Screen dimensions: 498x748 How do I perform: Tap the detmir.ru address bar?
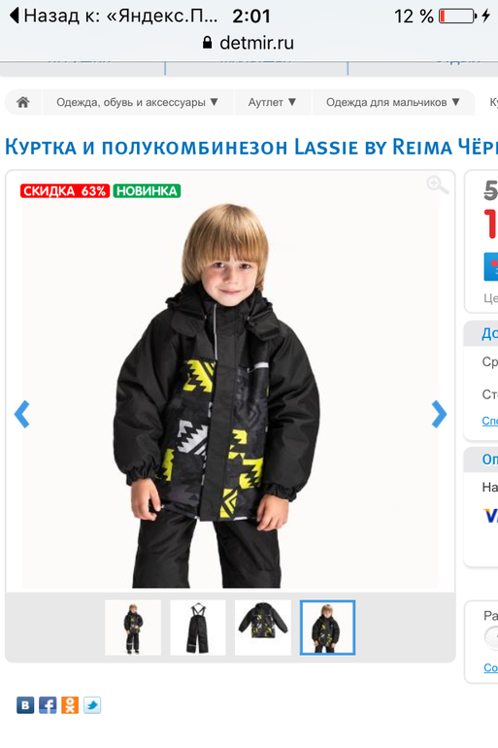point(249,43)
